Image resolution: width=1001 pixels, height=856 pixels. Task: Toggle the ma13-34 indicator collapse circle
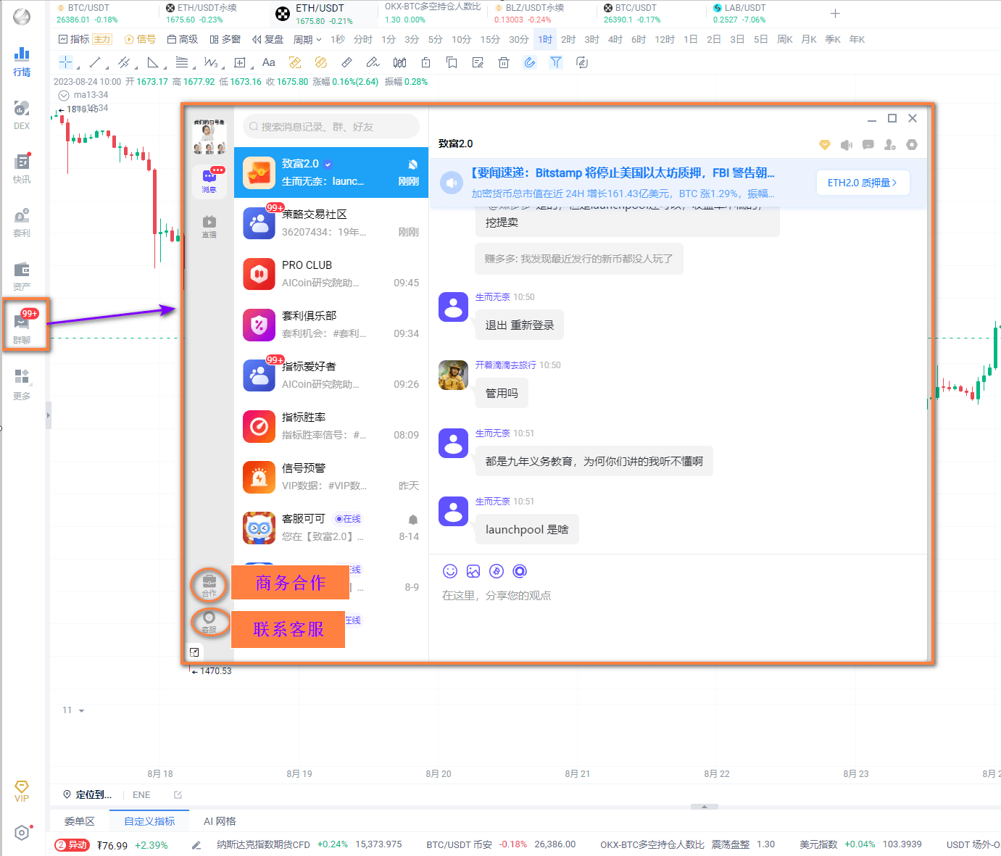pos(64,95)
